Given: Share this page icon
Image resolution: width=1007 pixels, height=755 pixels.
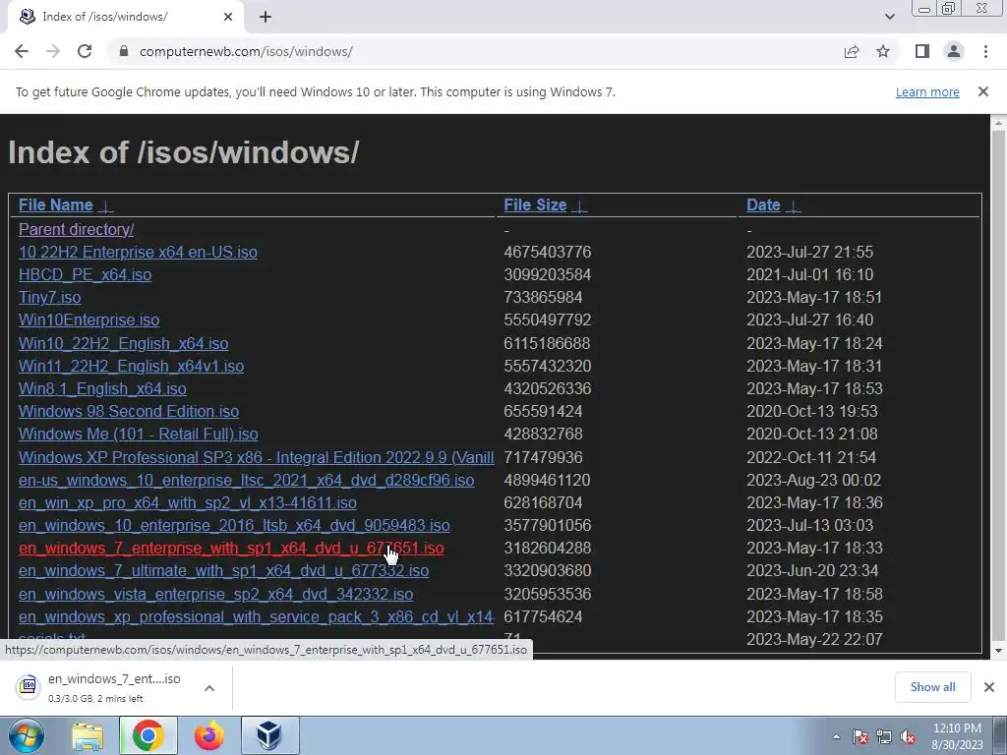Looking at the screenshot, I should click(x=852, y=51).
